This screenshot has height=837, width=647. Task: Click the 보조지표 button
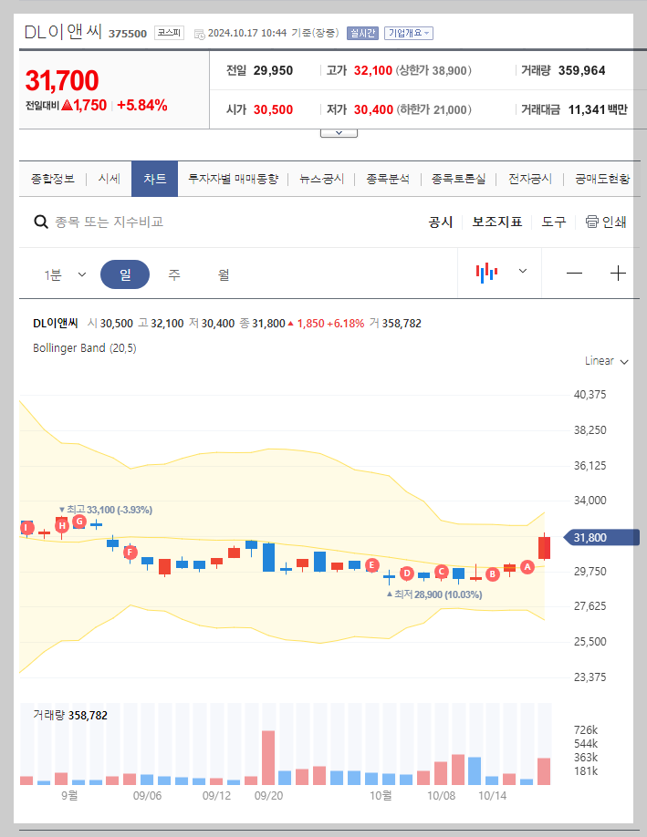click(496, 221)
